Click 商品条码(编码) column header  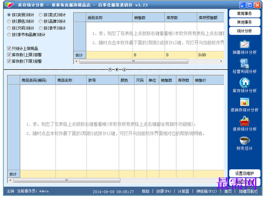[38, 80]
